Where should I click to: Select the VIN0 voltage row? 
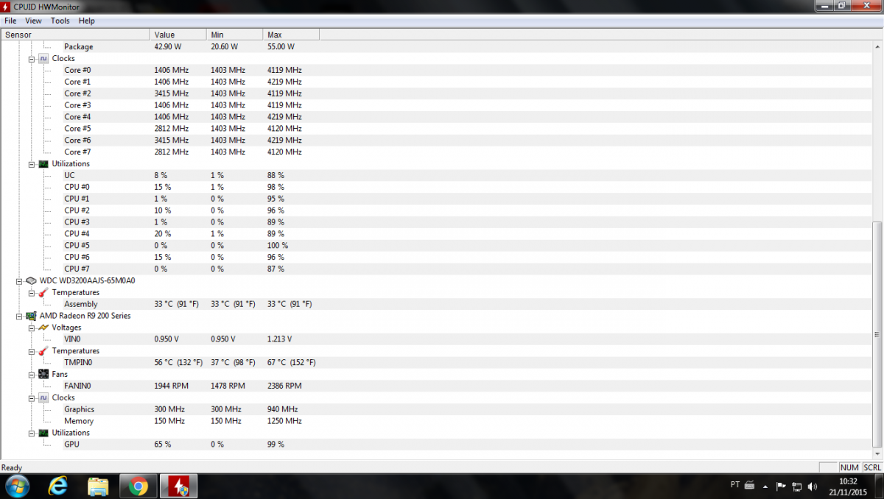pyautogui.click(x=435, y=339)
